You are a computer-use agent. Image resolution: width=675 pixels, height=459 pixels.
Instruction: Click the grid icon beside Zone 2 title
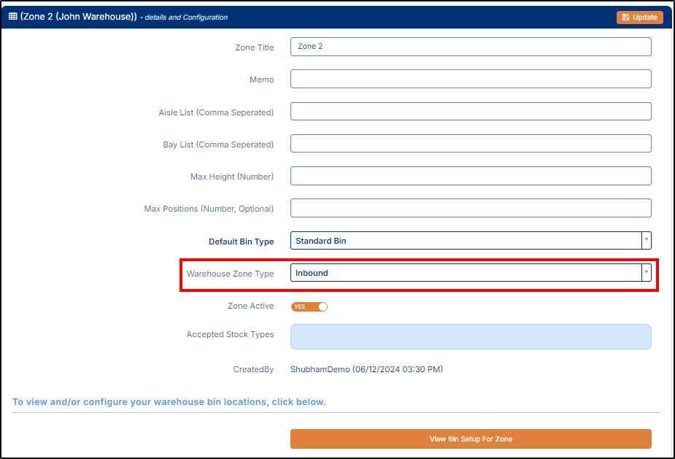tap(13, 17)
